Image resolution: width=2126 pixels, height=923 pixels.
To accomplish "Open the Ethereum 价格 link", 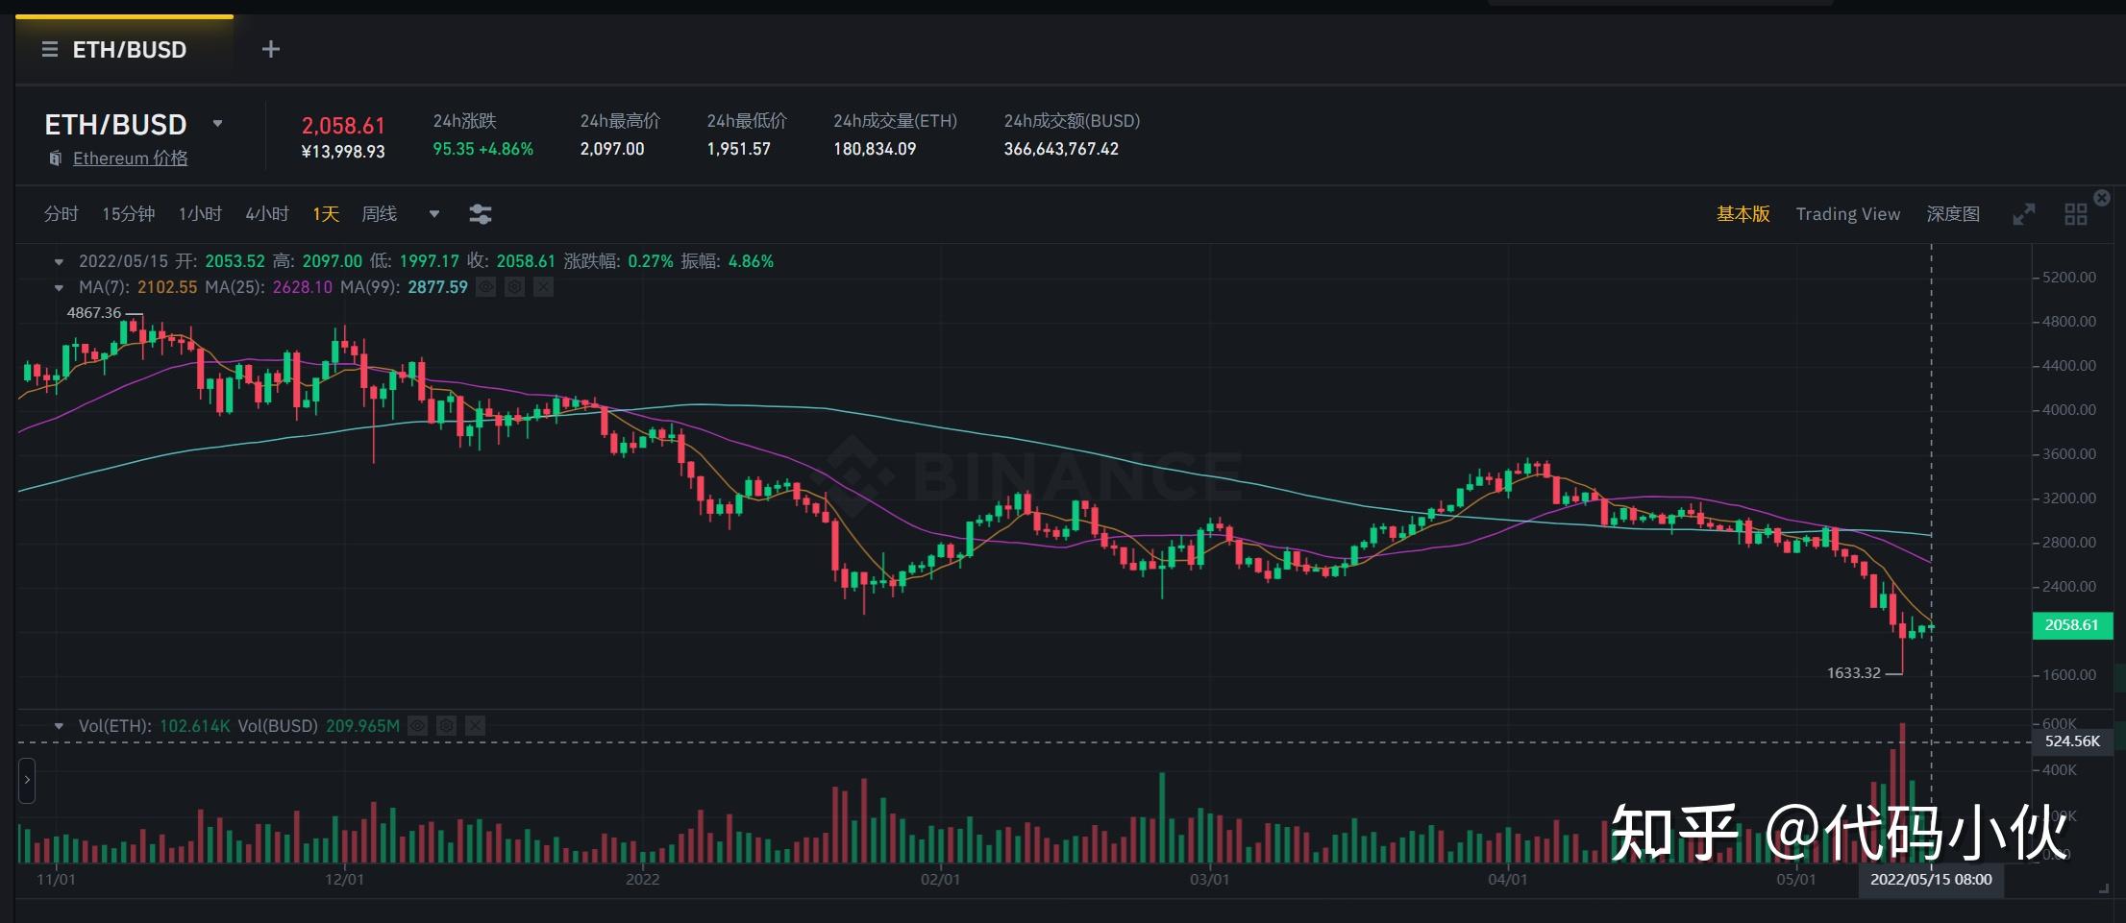I will 130,158.
